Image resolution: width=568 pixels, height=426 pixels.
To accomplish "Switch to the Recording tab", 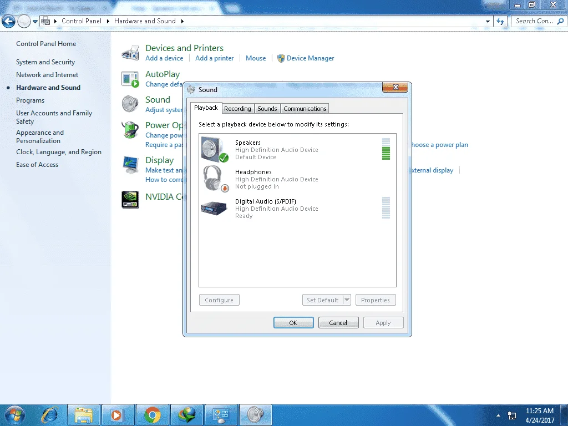I will [x=237, y=109].
